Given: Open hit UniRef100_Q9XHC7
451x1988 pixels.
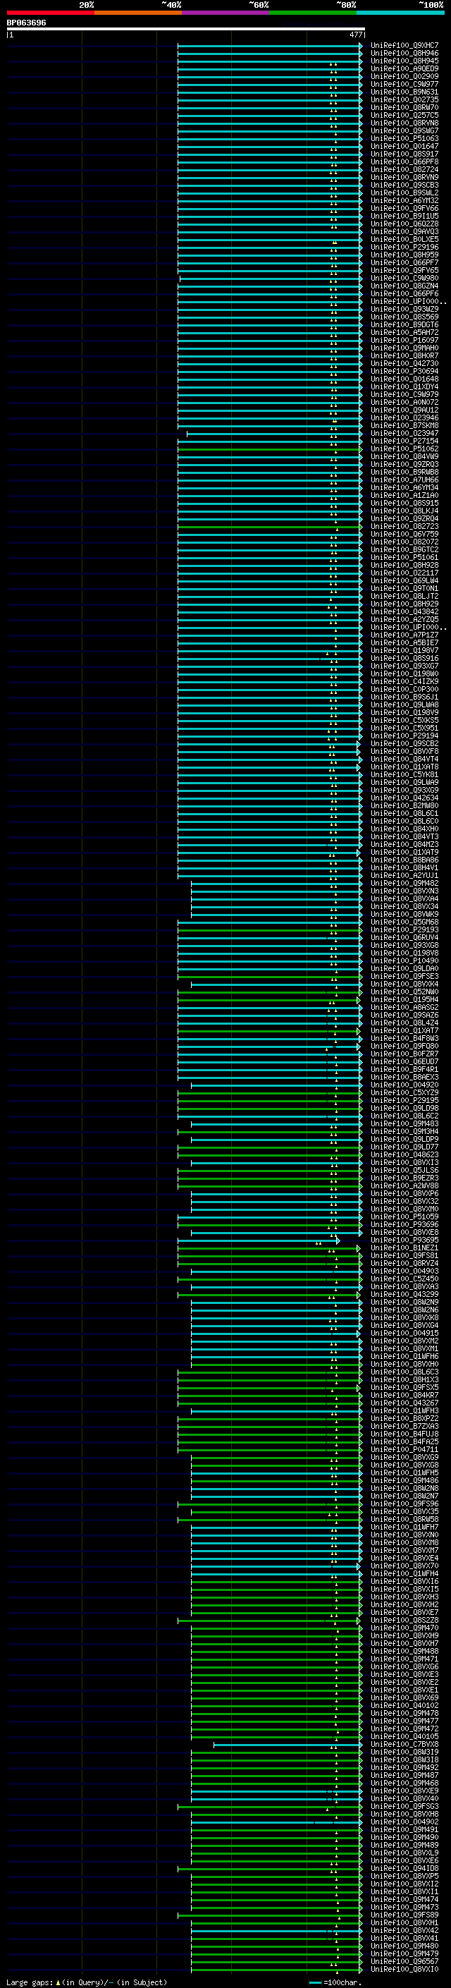Looking at the screenshot, I should point(404,46).
